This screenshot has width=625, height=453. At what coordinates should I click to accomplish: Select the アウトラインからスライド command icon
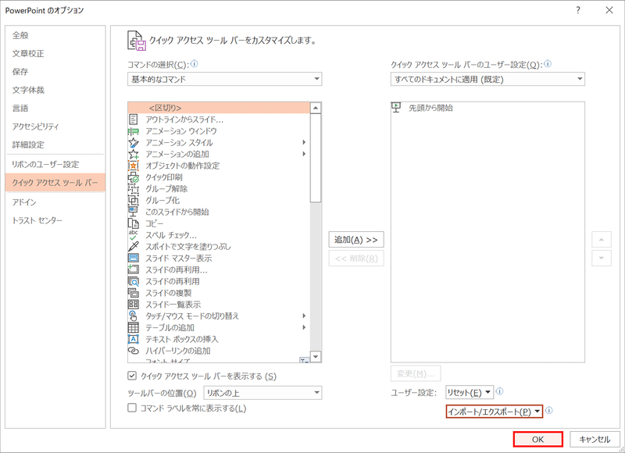[x=134, y=119]
